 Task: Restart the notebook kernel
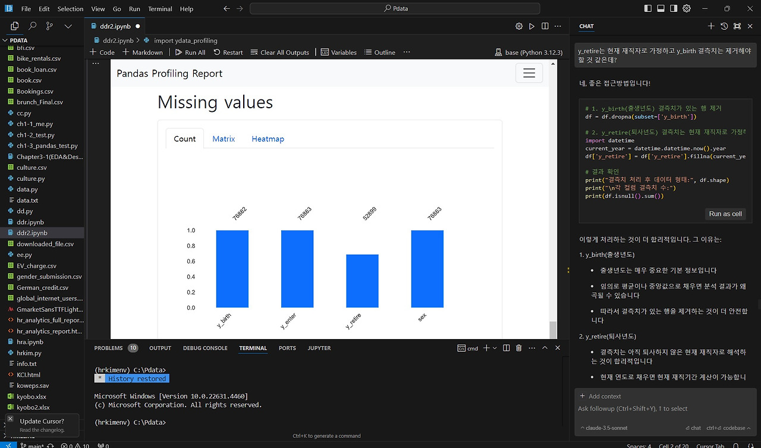[228, 52]
